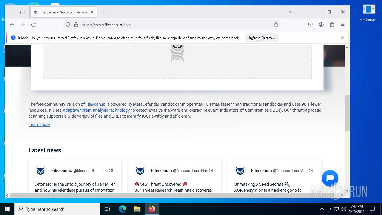This screenshot has width=382, height=215.
Task: Open File Explorer from taskbar
Action: coord(137,209)
